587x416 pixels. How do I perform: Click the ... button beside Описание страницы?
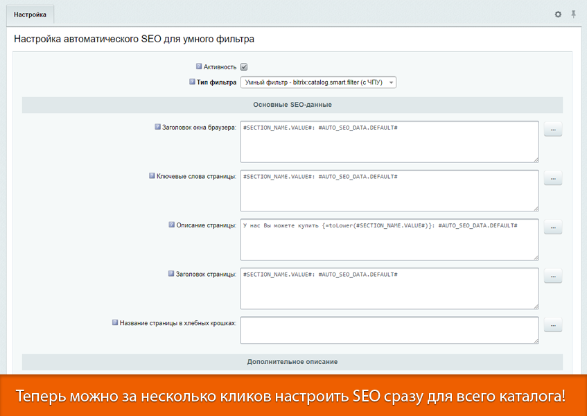(x=552, y=226)
